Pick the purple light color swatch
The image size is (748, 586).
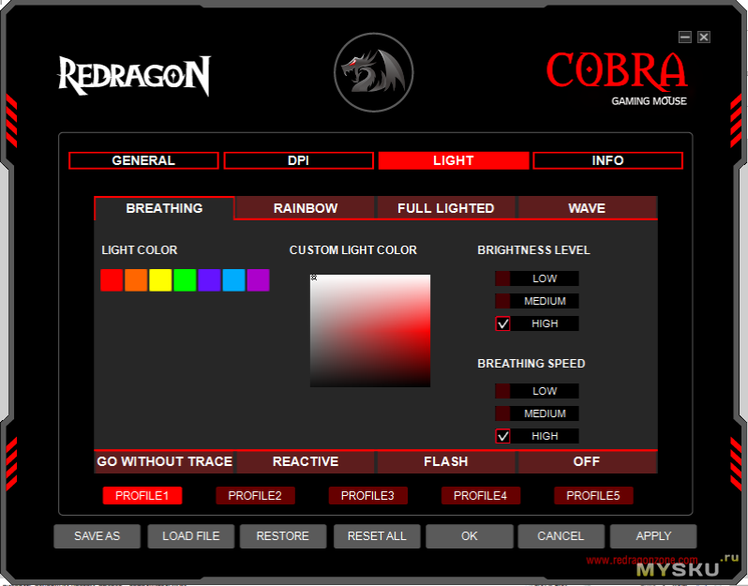258,280
